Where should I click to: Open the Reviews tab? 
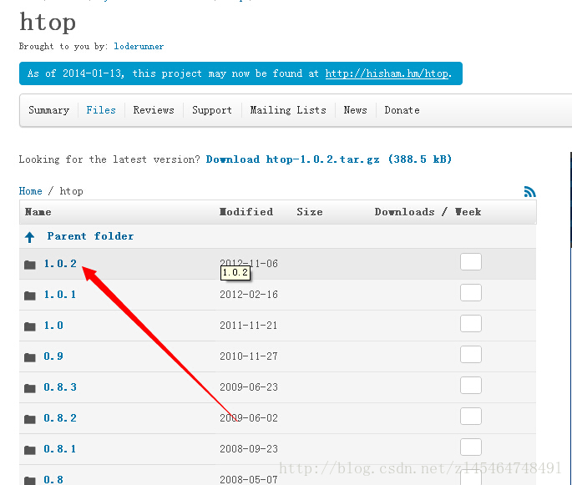click(154, 110)
